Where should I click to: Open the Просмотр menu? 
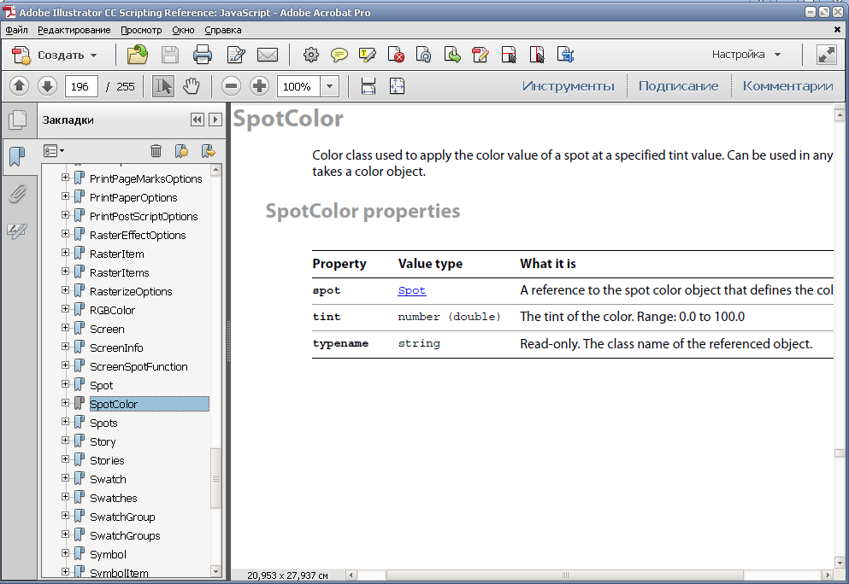point(141,30)
